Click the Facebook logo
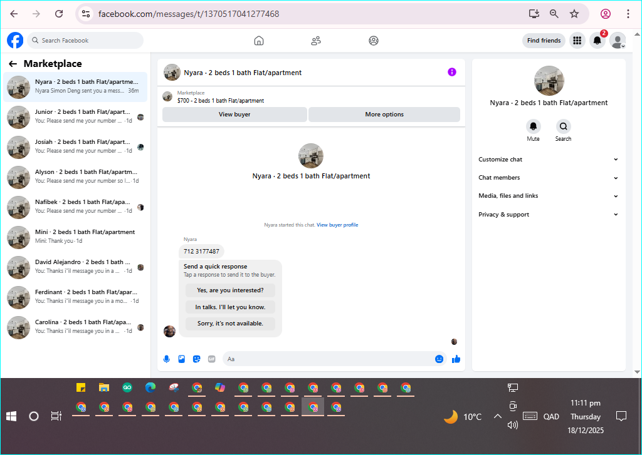The height and width of the screenshot is (455, 642). (15, 41)
